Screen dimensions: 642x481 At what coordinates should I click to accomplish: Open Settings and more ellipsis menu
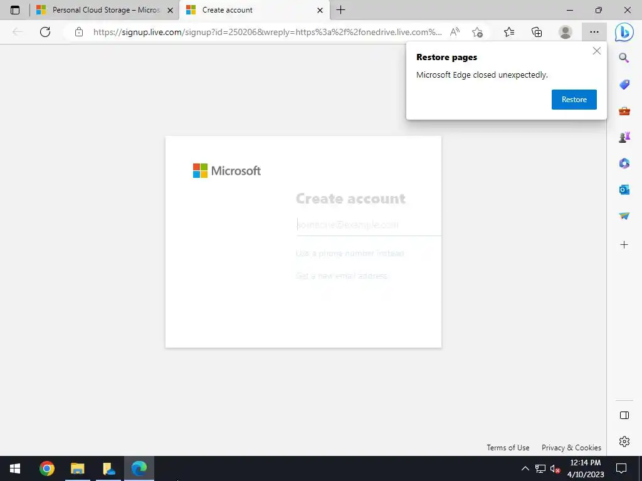[x=594, y=32]
